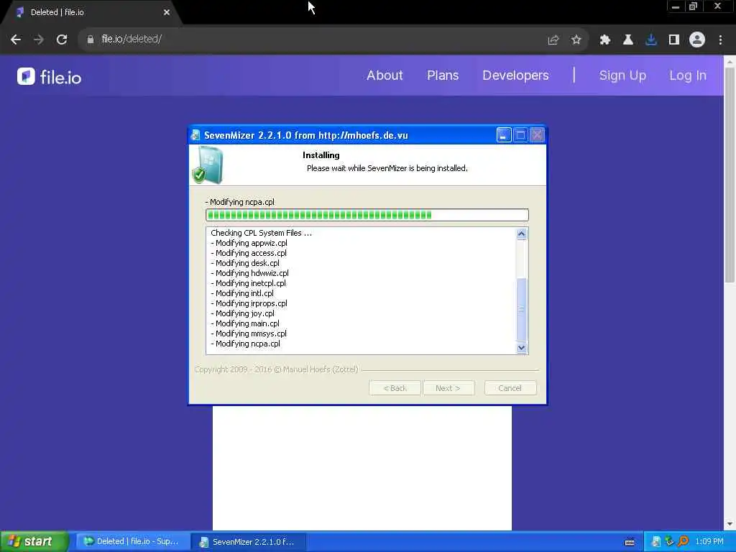Click the SevenMizer title bar icon
The image size is (736, 552).
coord(195,135)
